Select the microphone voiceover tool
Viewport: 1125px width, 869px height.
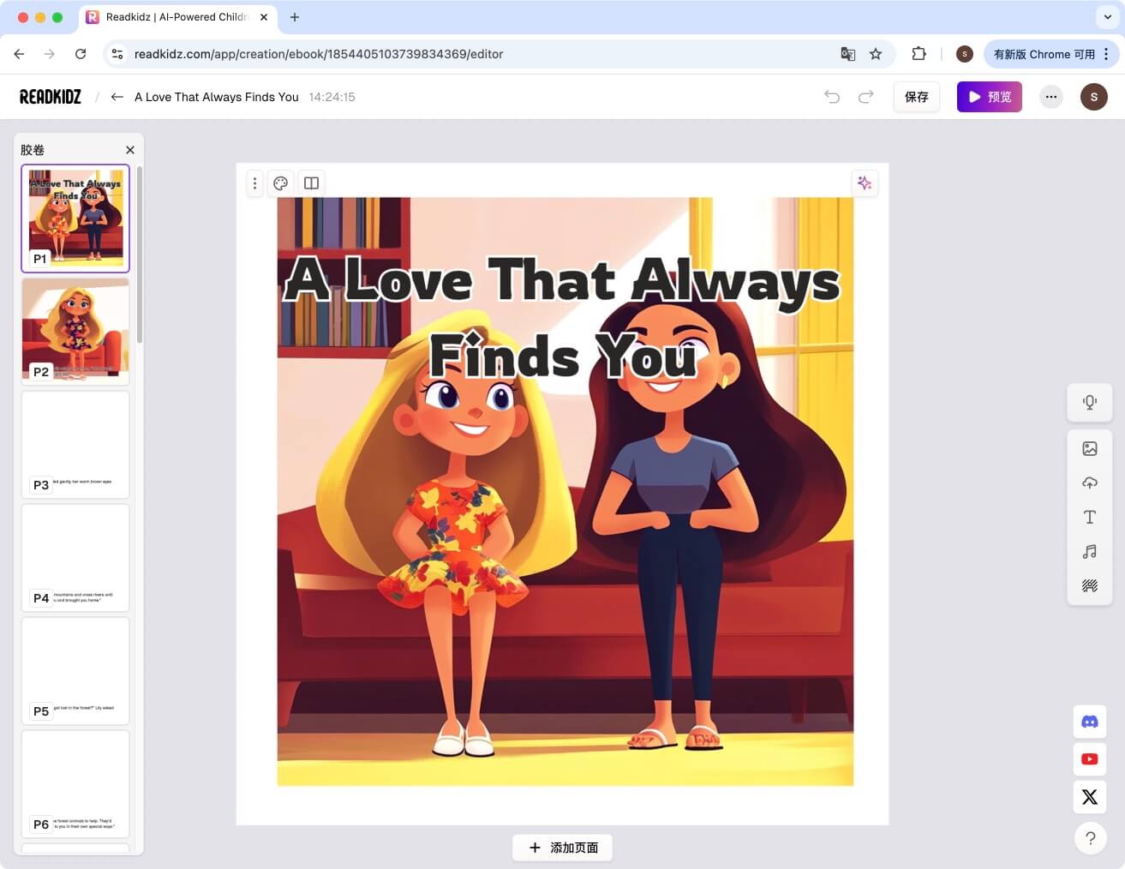click(x=1089, y=402)
